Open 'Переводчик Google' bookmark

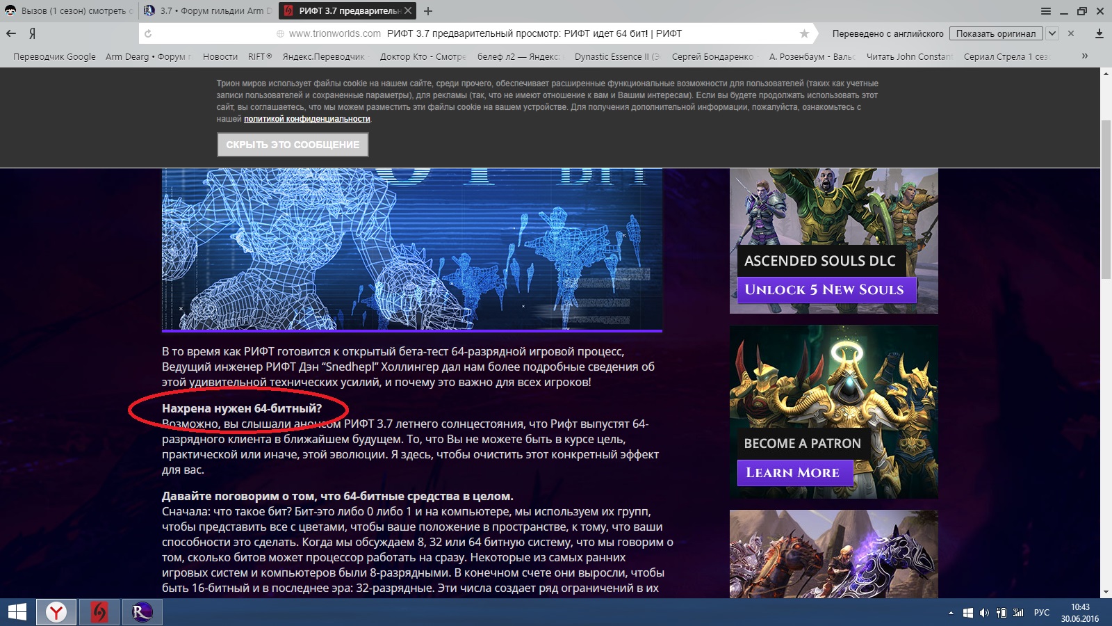(x=54, y=56)
